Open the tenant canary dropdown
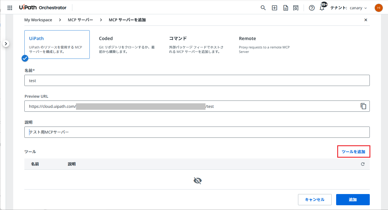 pyautogui.click(x=358, y=8)
